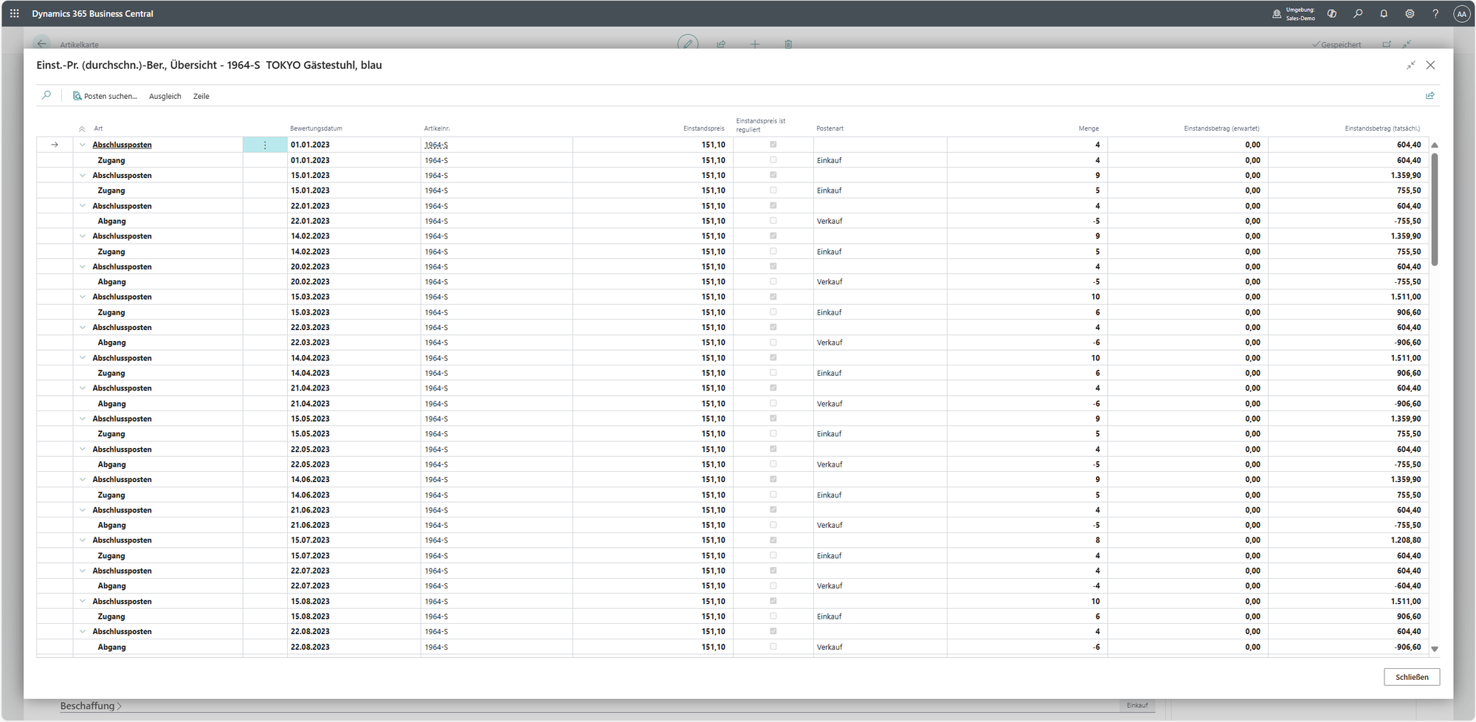The width and height of the screenshot is (1476, 722).
Task: Show more options for first row
Action: point(265,145)
